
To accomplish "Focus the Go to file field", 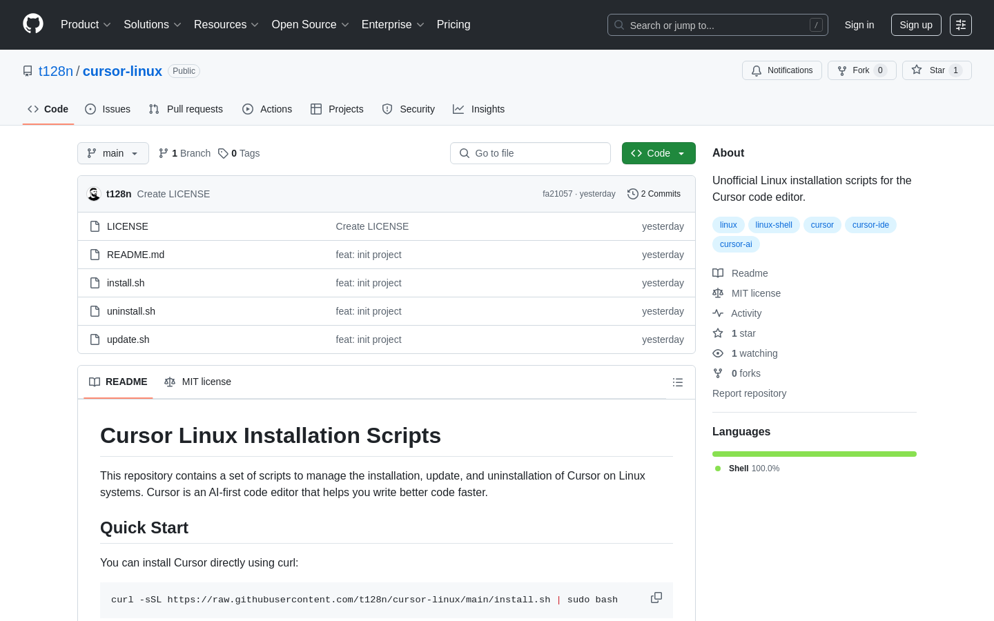I will click(530, 153).
